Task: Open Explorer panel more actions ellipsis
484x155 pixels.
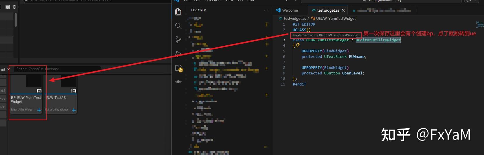Action: pyautogui.click(x=266, y=10)
